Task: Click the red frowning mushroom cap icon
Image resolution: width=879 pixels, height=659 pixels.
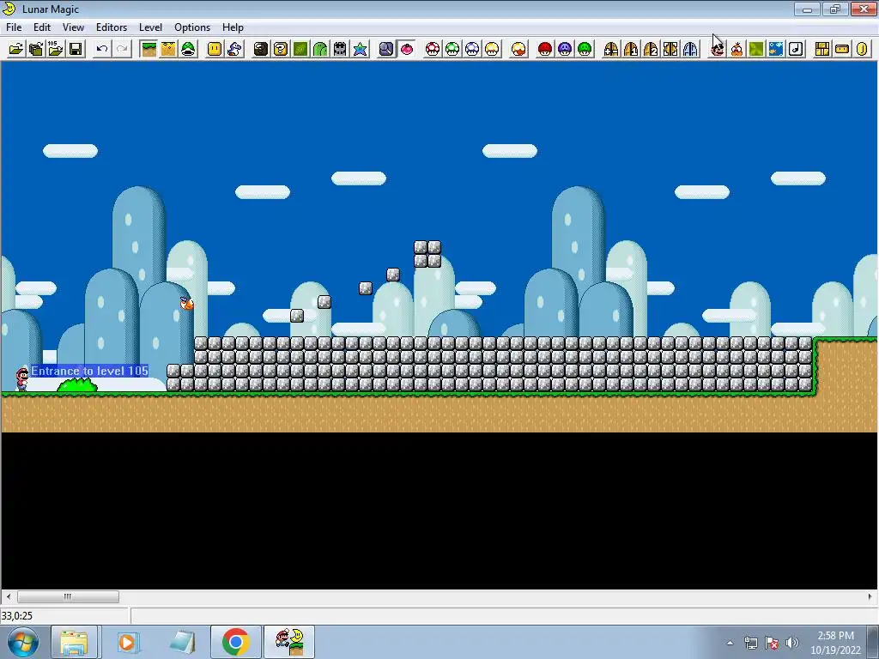Action: pyautogui.click(x=545, y=49)
